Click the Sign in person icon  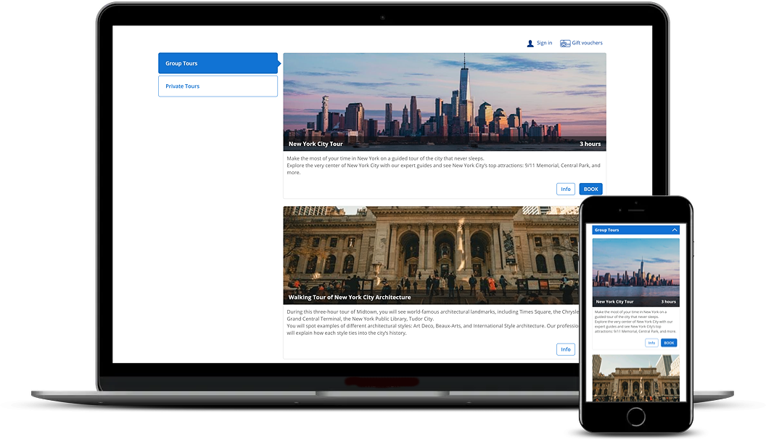coord(530,43)
